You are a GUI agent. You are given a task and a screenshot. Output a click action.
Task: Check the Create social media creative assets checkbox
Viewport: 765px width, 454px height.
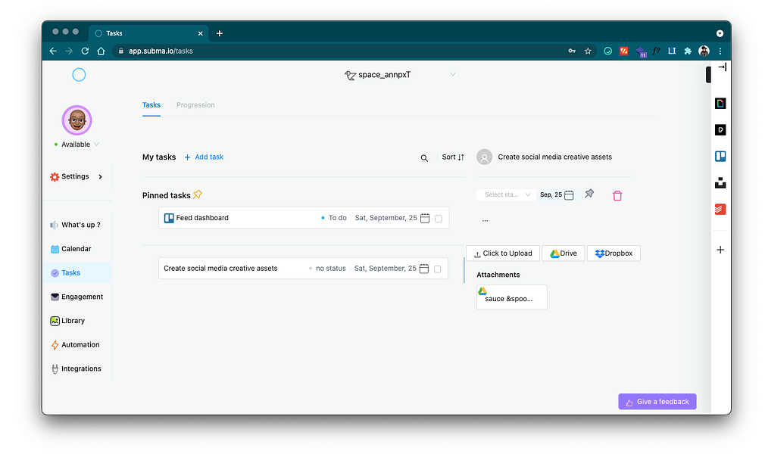tap(438, 269)
